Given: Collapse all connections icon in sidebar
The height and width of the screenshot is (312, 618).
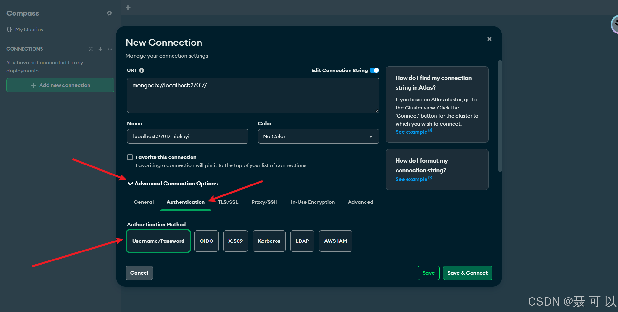Looking at the screenshot, I should pyautogui.click(x=91, y=49).
